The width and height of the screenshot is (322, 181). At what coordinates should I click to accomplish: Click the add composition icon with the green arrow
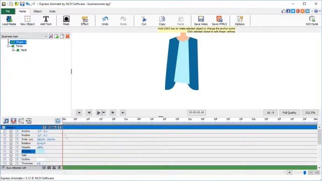[56, 36]
